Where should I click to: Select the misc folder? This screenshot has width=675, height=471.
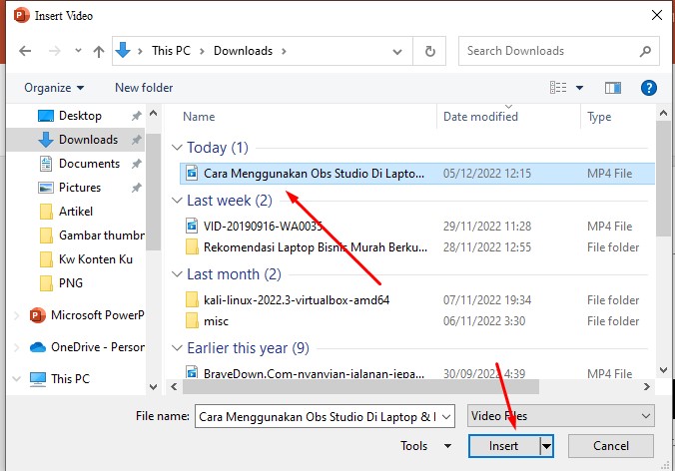pos(417,321)
